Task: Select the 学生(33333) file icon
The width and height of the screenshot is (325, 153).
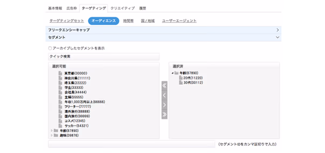Action: (61, 87)
